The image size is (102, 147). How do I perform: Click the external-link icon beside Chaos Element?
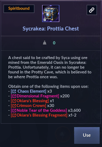pos(14,91)
